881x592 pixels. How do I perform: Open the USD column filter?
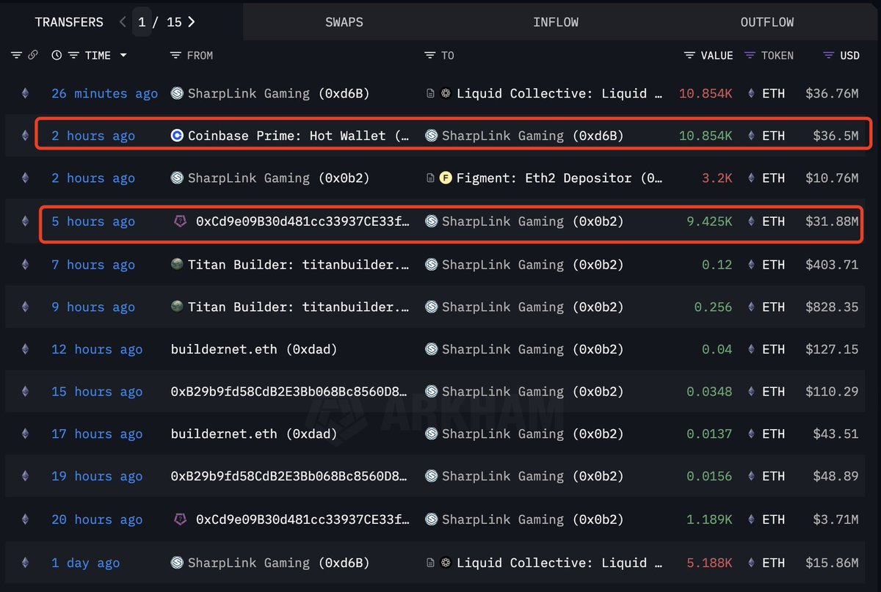click(x=828, y=55)
